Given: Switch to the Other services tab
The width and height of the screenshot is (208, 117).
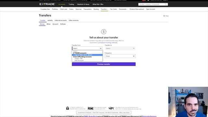Looking at the screenshot, I should [74, 20].
